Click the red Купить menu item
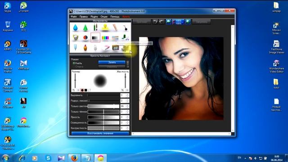288x162 pixels. 126,17
